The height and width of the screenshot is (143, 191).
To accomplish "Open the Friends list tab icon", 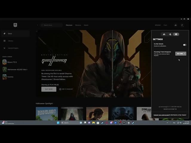I will tap(164, 34).
